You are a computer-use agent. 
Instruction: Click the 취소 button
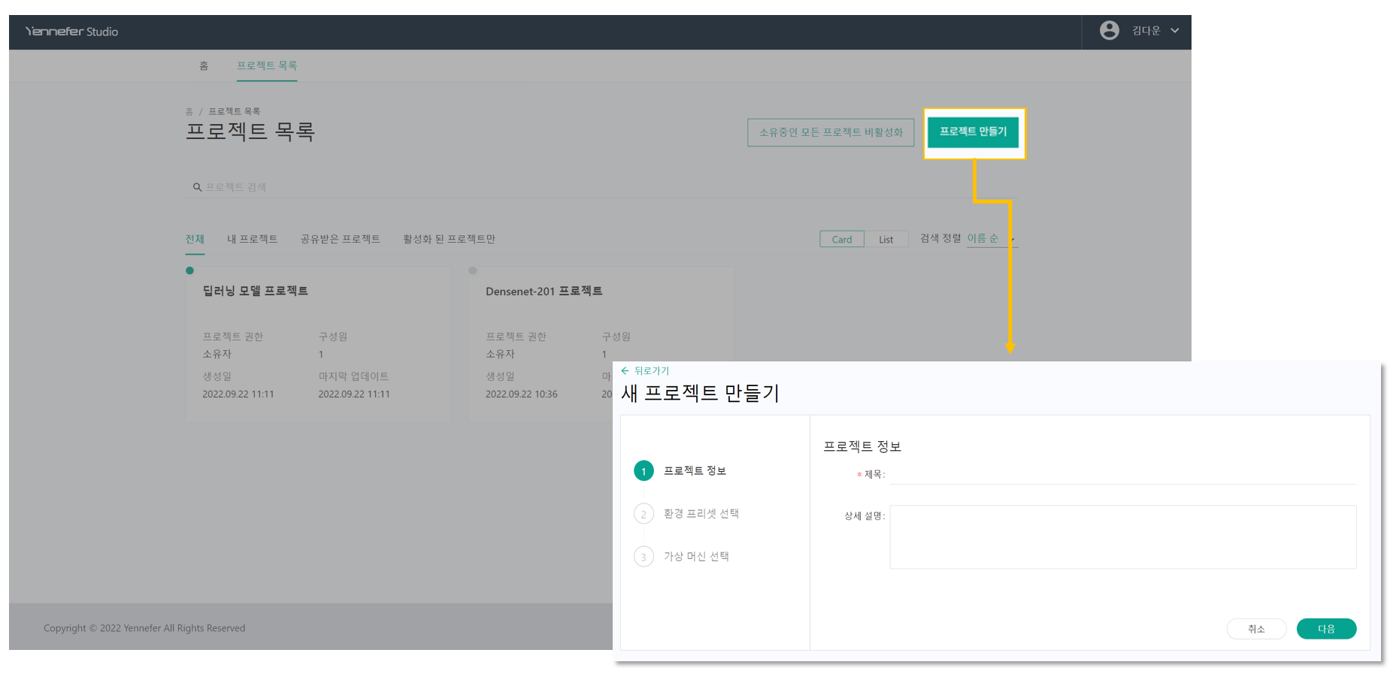point(1255,629)
